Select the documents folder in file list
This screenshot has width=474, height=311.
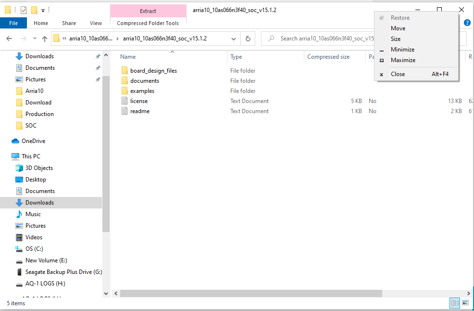click(x=145, y=81)
